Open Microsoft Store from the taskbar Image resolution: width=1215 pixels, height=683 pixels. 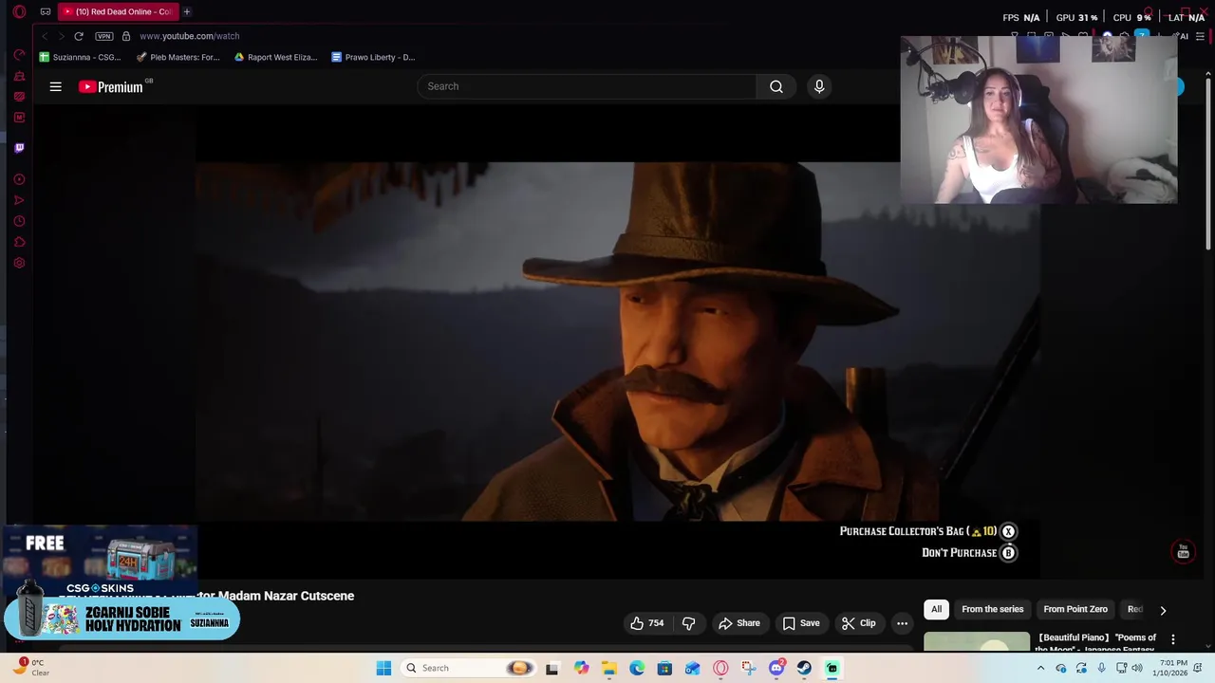[x=664, y=668]
